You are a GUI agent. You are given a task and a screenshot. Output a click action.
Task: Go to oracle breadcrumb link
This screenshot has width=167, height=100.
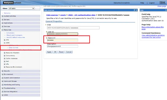pyautogui.click(x=63, y=15)
